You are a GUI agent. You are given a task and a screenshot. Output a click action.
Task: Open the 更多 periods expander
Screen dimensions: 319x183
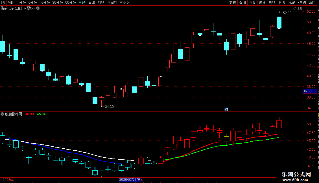[x=124, y=3]
